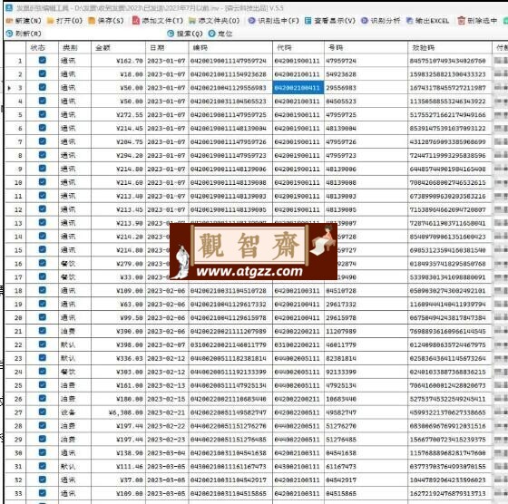Delete selected rows with 删除选中
Image resolution: width=508 pixels, height=504 pixels.
(x=477, y=21)
